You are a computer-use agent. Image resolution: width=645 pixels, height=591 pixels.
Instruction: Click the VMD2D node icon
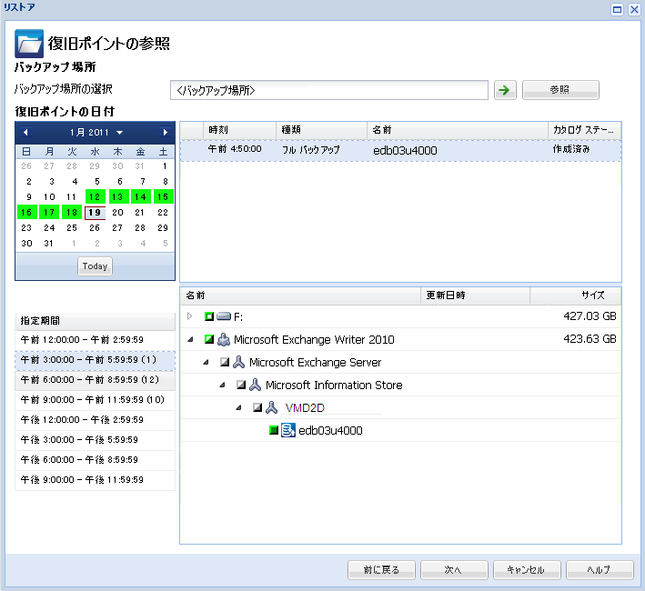click(x=271, y=407)
